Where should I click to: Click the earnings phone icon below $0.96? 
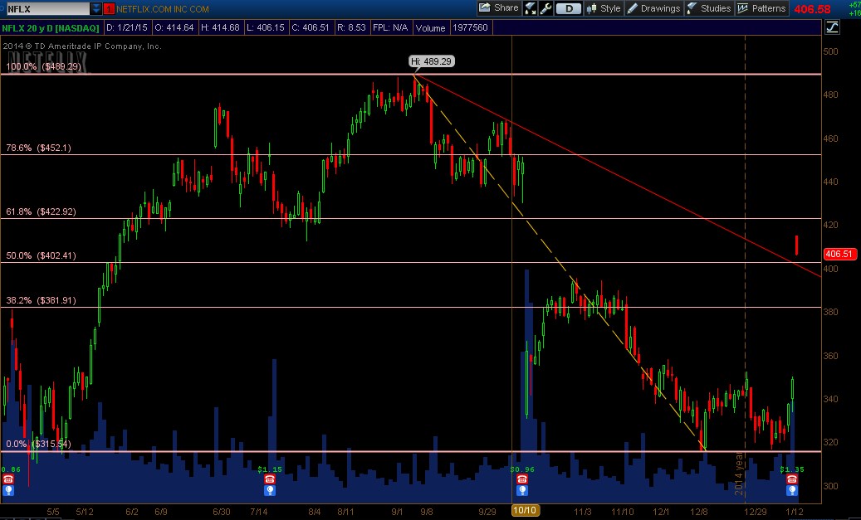click(521, 479)
